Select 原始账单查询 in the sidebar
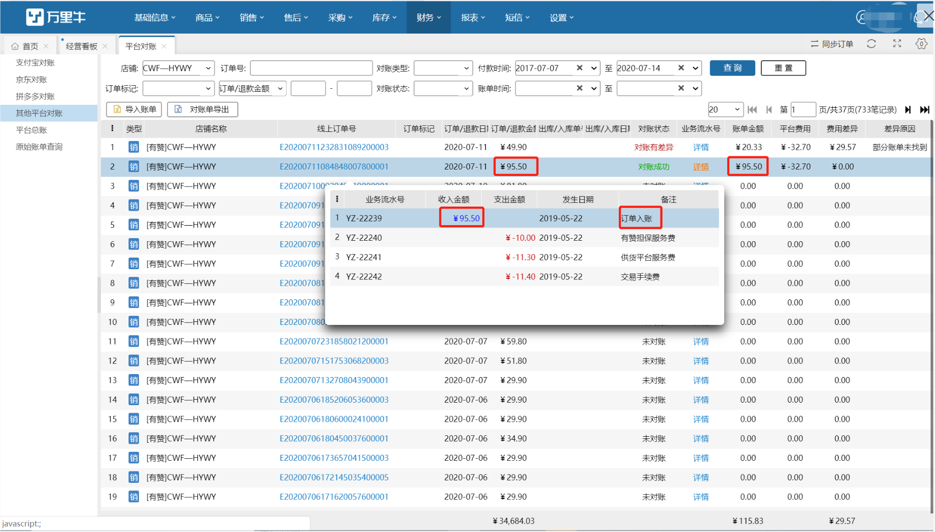 click(x=39, y=147)
